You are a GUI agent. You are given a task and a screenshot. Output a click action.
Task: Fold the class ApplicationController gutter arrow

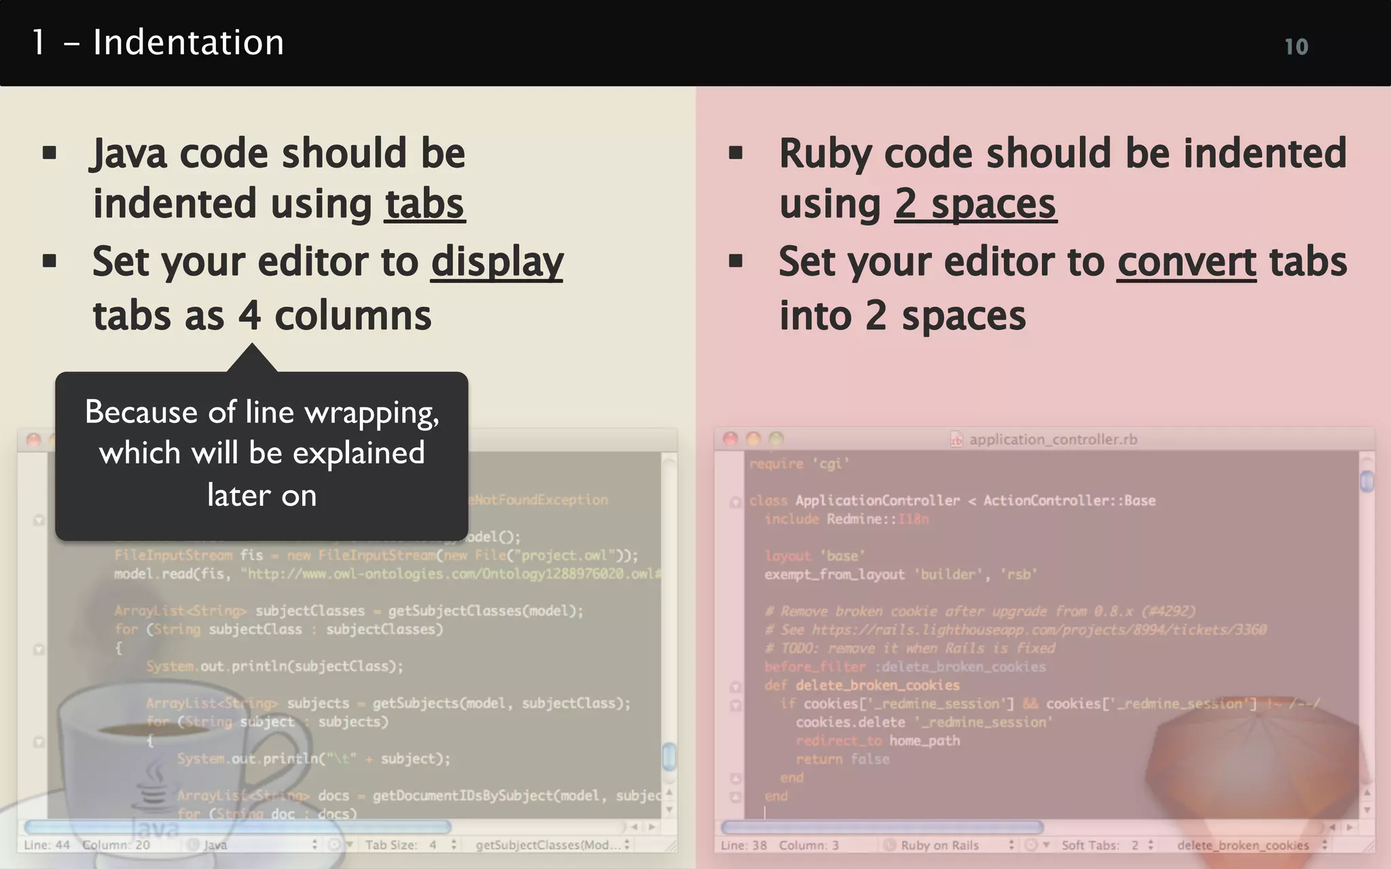(x=735, y=502)
